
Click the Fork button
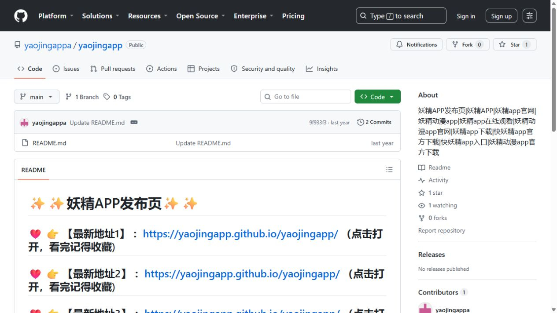(x=468, y=44)
